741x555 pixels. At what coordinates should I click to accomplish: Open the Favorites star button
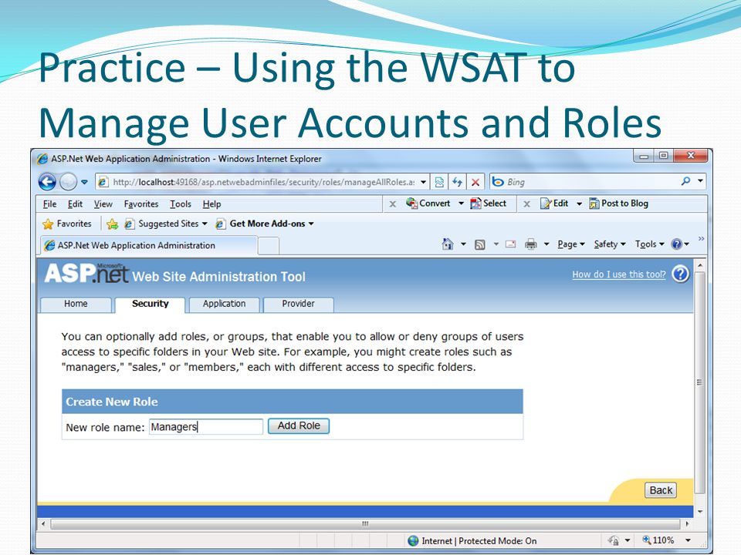coord(67,224)
